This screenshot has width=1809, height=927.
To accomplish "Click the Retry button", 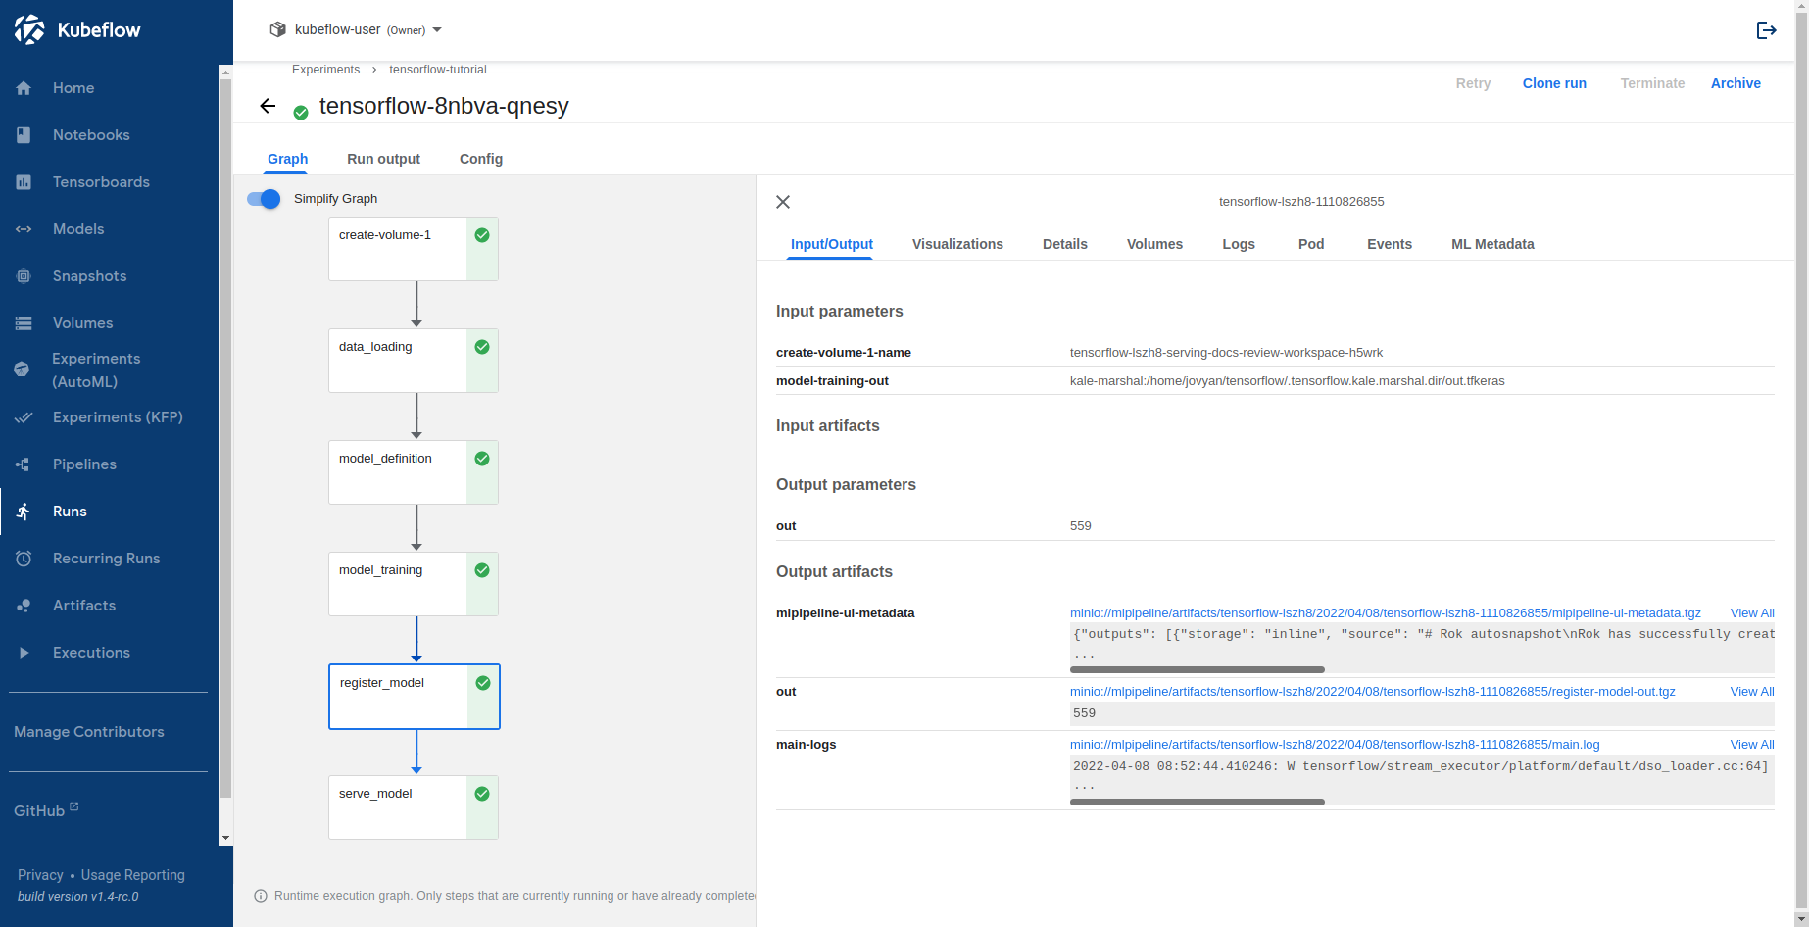I will coord(1473,83).
